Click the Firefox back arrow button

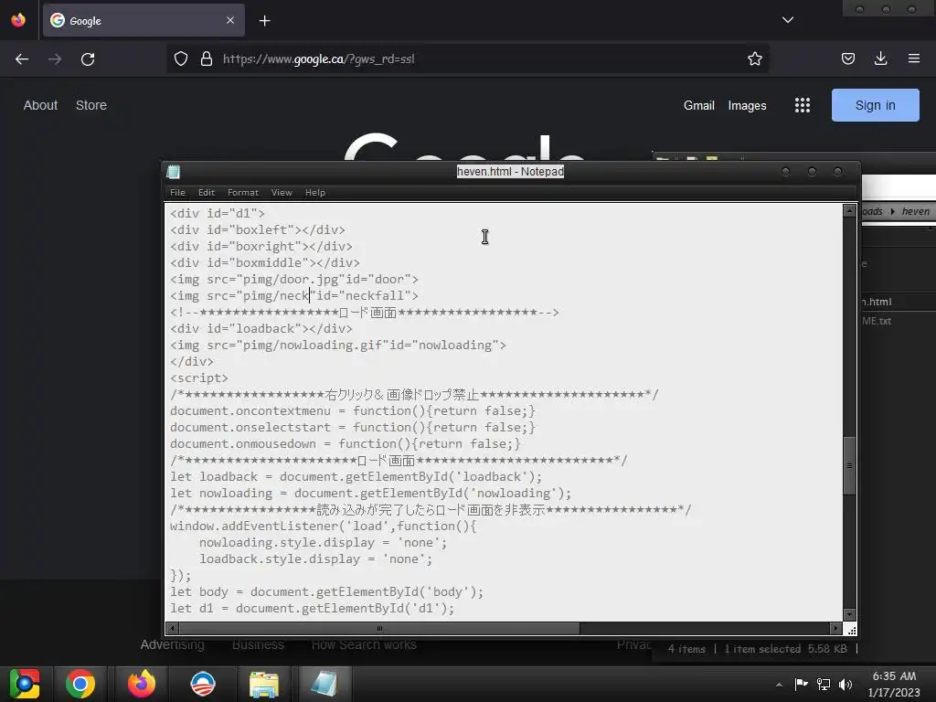22,59
